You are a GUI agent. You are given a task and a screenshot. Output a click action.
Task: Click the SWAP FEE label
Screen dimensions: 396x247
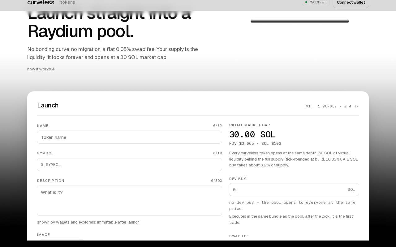(x=239, y=236)
